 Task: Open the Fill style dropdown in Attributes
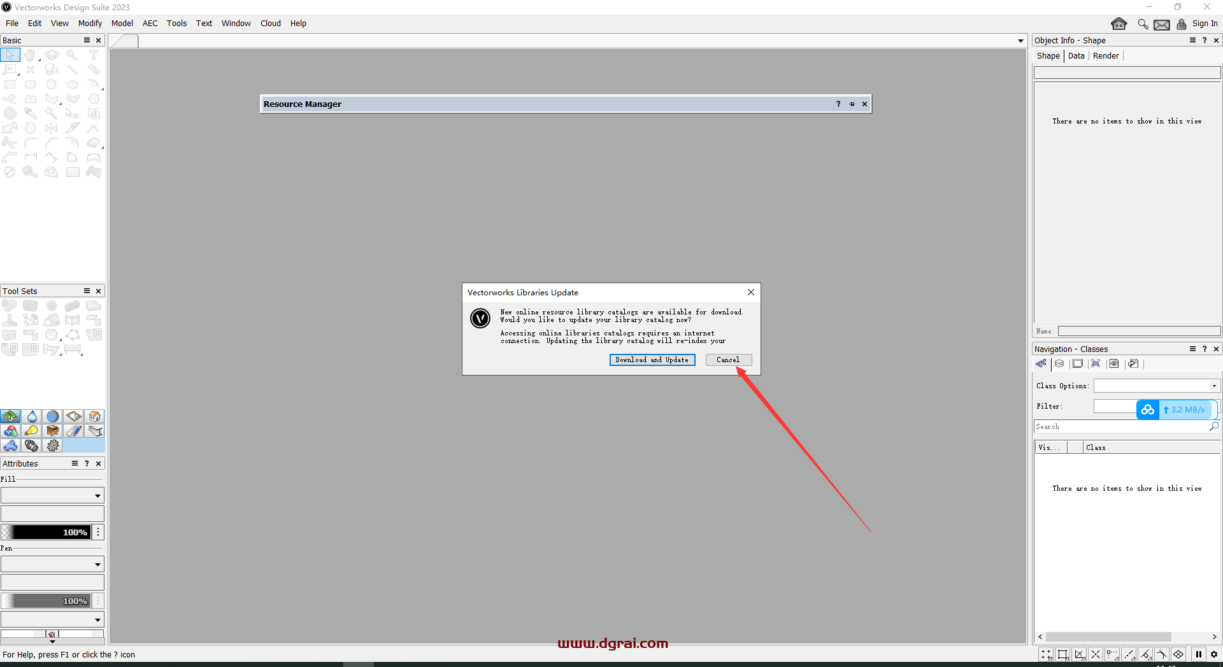click(52, 495)
